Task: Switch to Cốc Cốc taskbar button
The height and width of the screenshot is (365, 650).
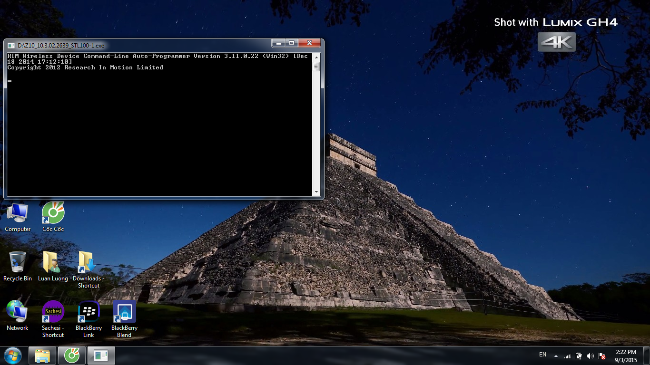Action: click(72, 355)
